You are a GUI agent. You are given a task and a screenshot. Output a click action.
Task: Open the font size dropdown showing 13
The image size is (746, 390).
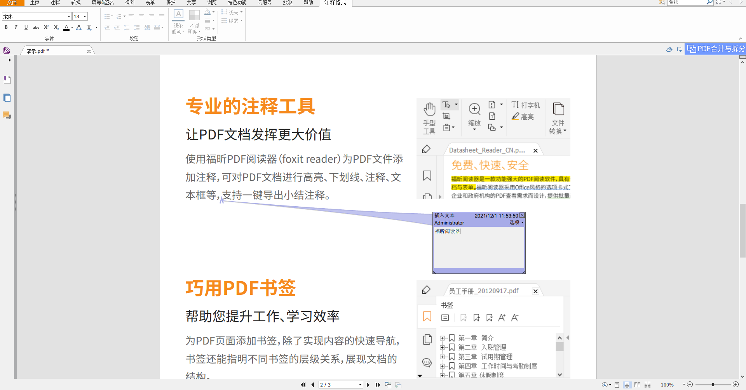click(80, 16)
